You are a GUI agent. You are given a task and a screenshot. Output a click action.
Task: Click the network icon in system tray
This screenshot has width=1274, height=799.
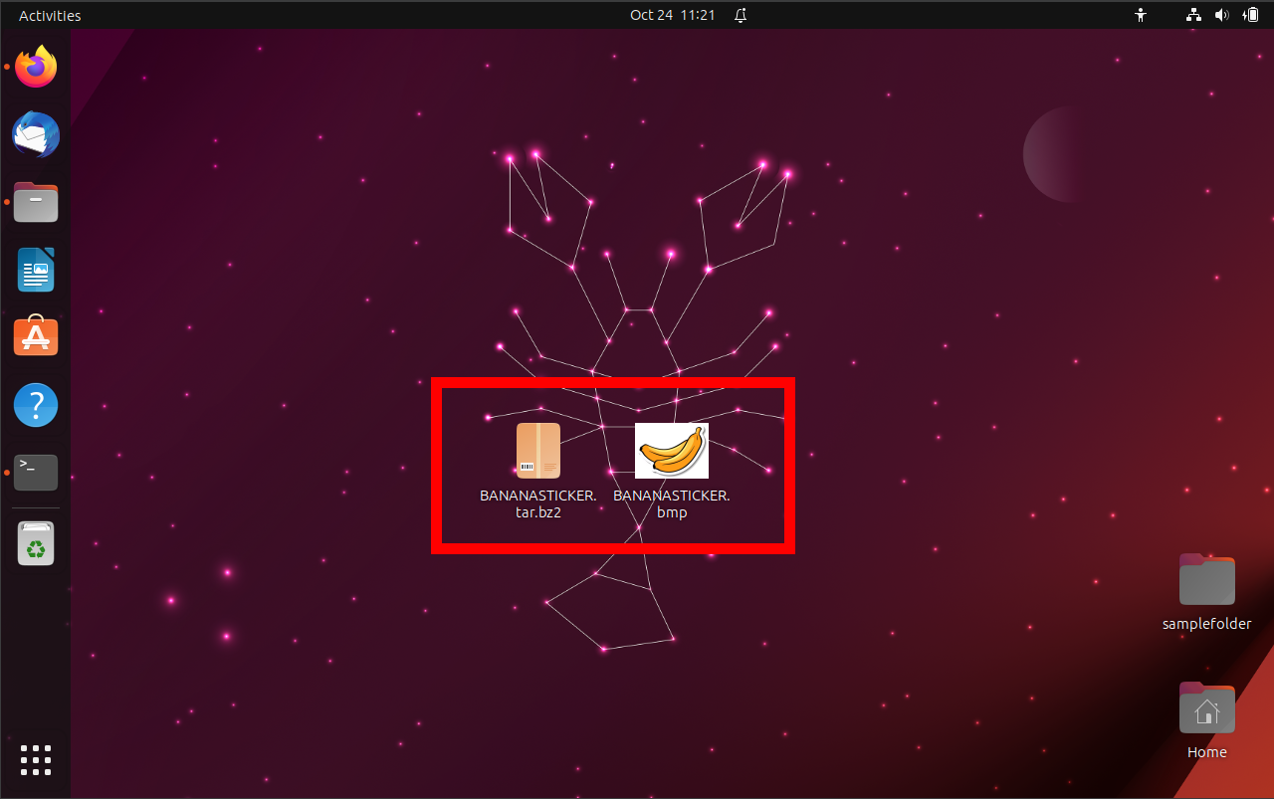[x=1192, y=15]
